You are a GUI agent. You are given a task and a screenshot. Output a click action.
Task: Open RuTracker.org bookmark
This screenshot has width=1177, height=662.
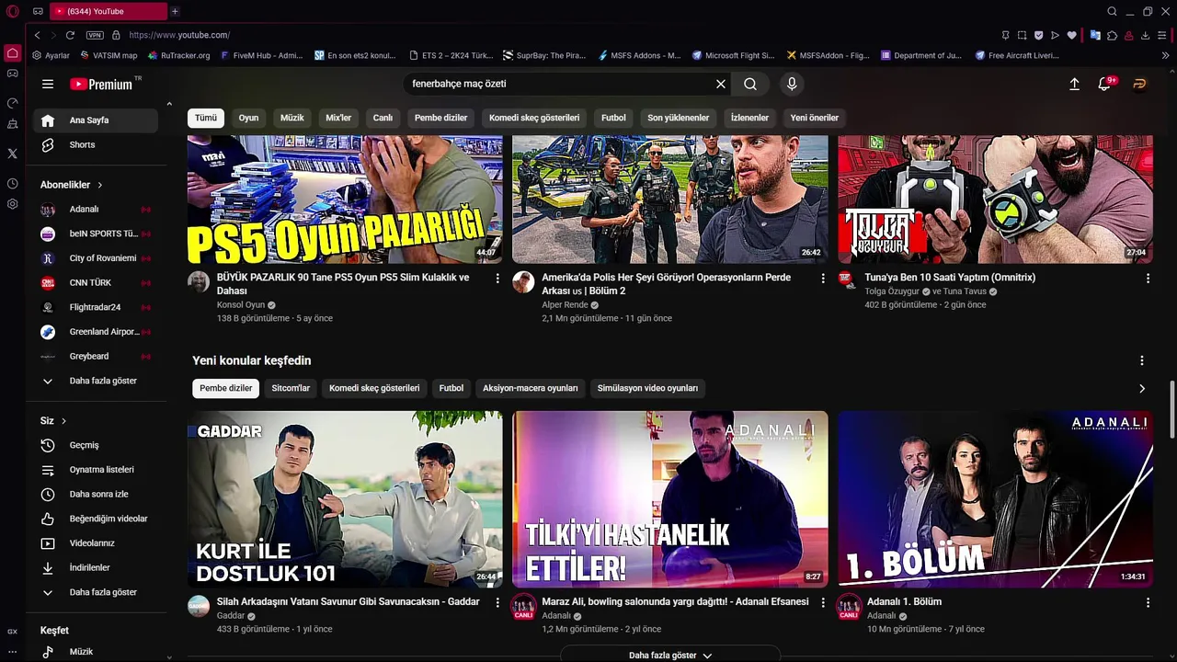point(178,55)
